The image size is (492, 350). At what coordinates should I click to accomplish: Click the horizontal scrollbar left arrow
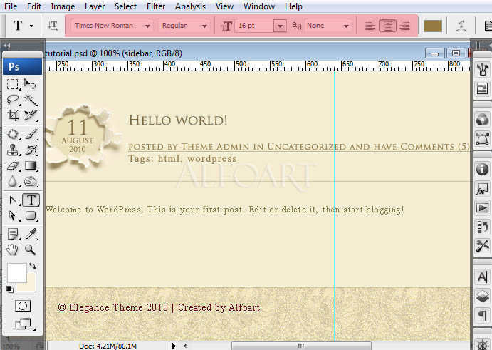point(185,346)
